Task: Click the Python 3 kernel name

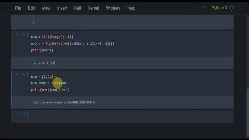Action: click(219, 8)
